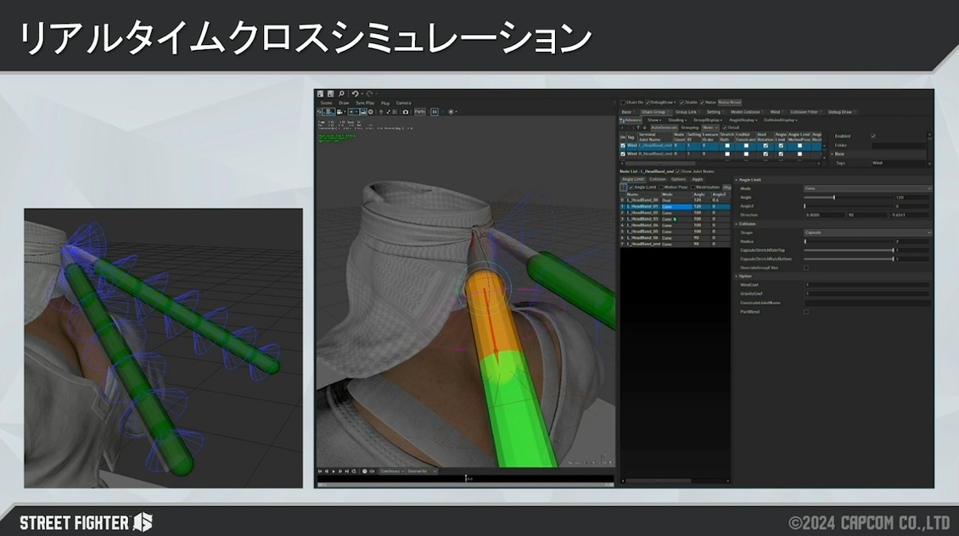The height and width of the screenshot is (536, 959).
Task: Click the undo arrow icon
Action: point(355,93)
